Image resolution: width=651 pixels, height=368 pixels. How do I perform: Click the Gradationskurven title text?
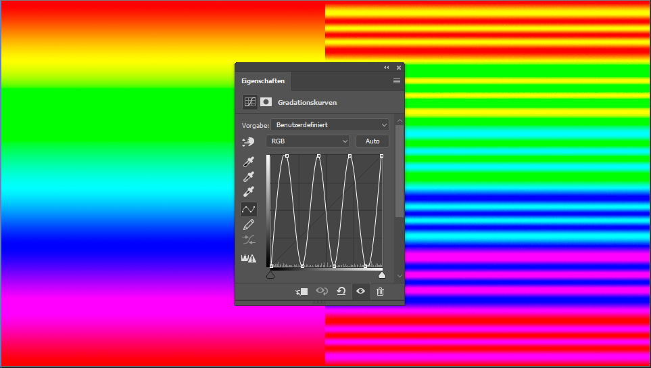pos(307,103)
